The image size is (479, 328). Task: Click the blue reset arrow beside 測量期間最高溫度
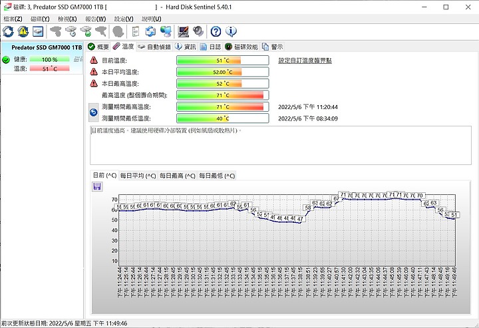94,112
